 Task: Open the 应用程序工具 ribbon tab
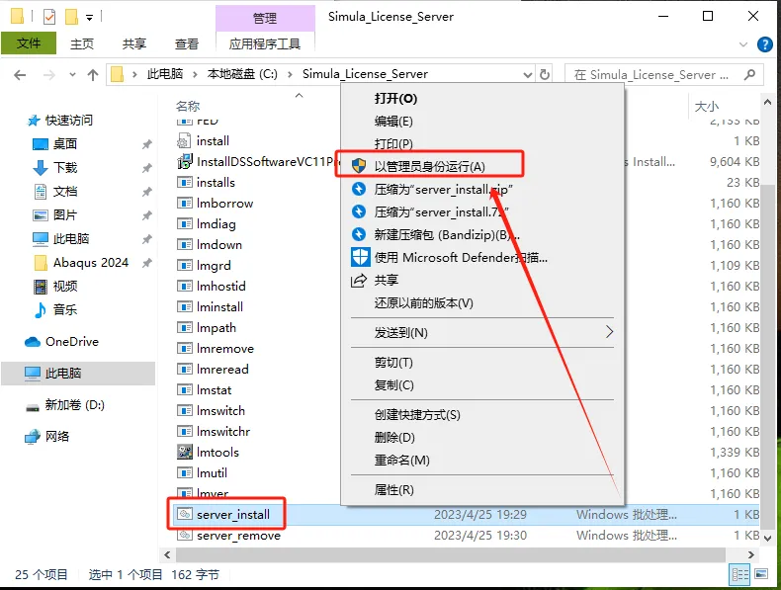pyautogui.click(x=265, y=43)
